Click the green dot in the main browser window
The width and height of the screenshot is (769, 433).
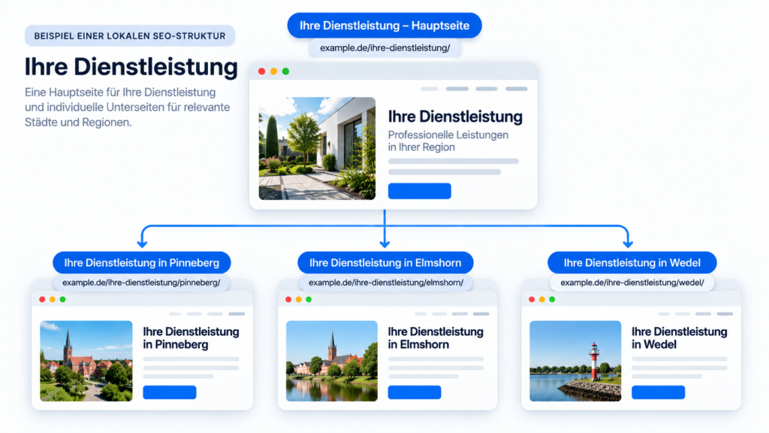coord(285,71)
